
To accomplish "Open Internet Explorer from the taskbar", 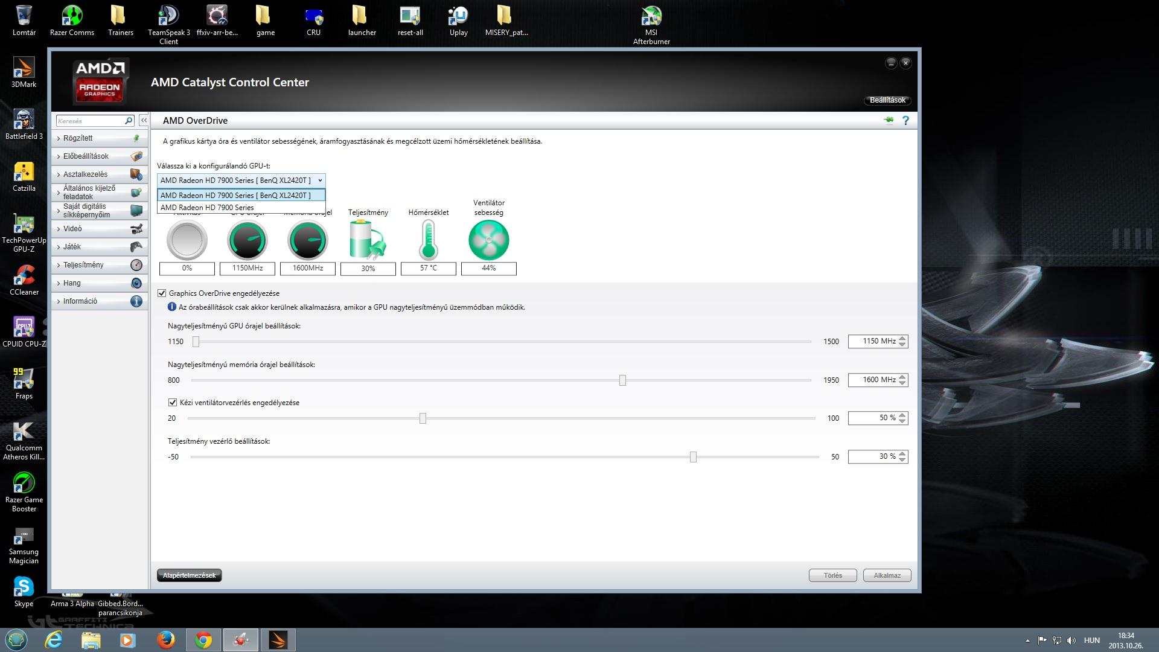I will (x=54, y=640).
